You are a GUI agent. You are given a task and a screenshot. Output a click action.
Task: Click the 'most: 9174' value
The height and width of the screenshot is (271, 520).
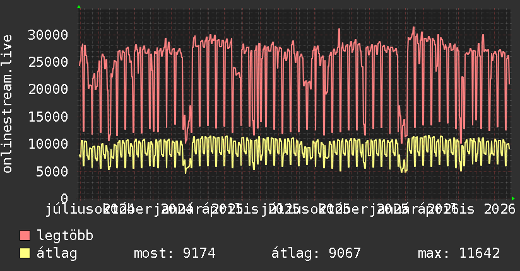click(x=175, y=253)
